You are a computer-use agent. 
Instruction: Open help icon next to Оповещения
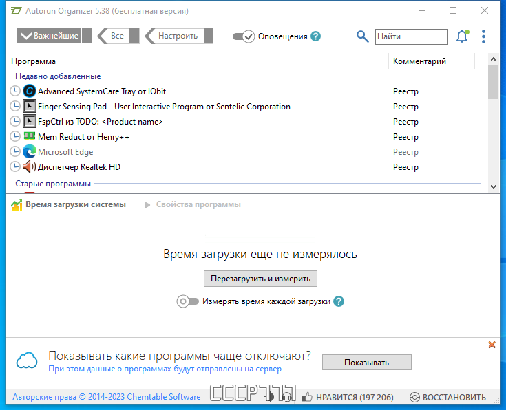(x=315, y=36)
